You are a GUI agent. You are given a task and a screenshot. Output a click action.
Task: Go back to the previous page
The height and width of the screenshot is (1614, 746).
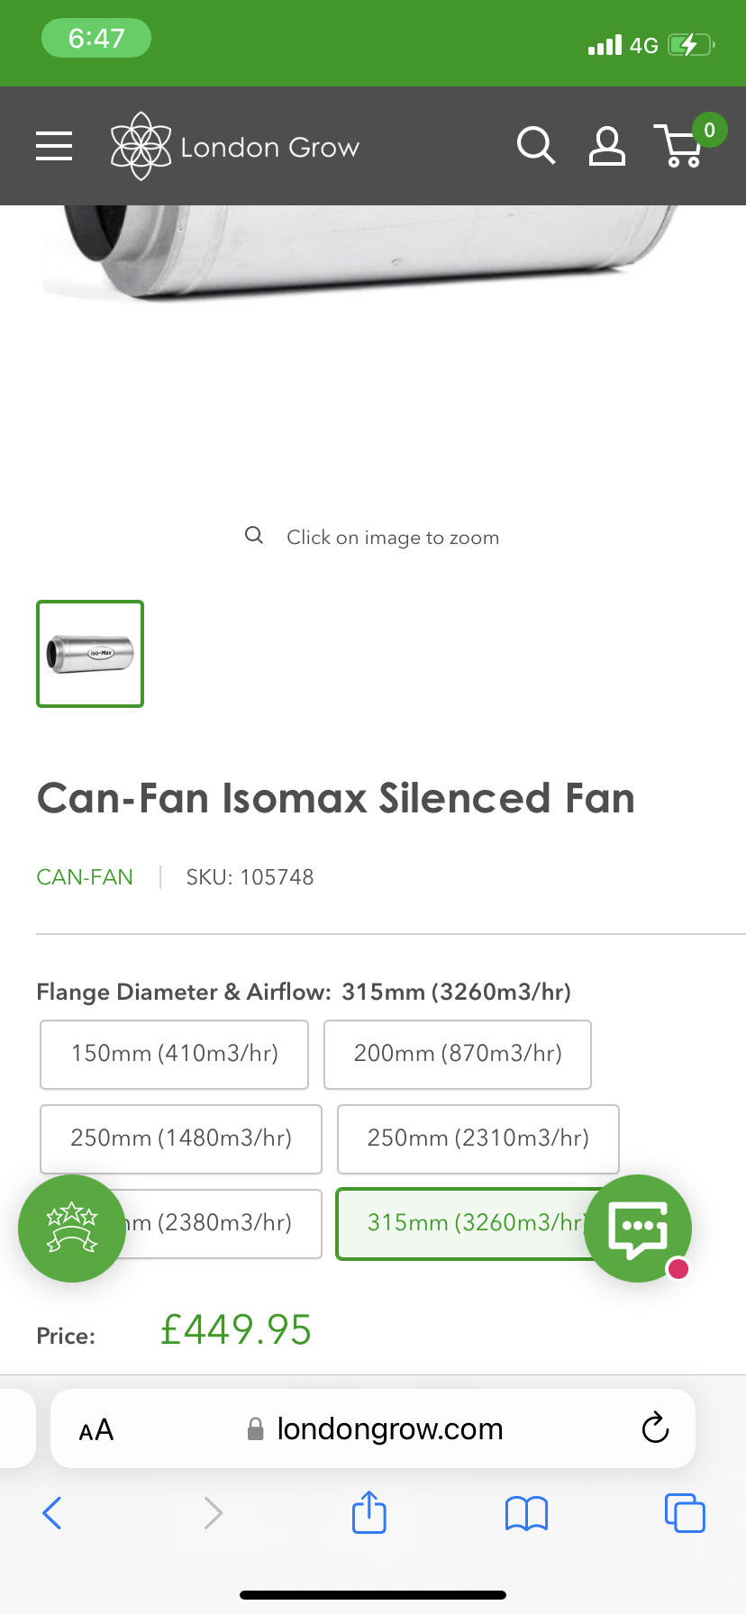(x=52, y=1512)
